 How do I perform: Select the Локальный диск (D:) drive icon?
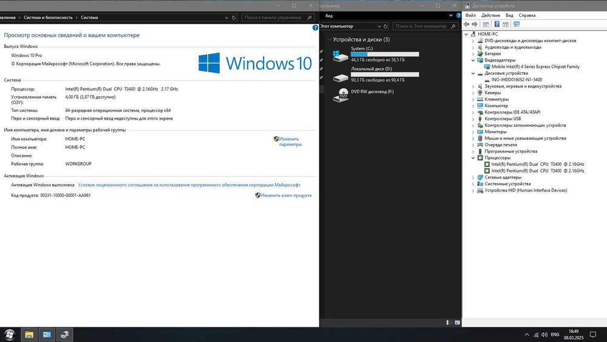tap(341, 78)
